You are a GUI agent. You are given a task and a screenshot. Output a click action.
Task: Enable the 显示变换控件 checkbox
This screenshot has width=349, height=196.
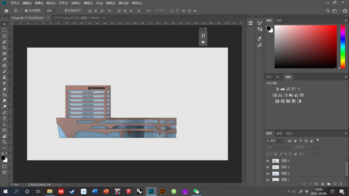[x=62, y=11]
